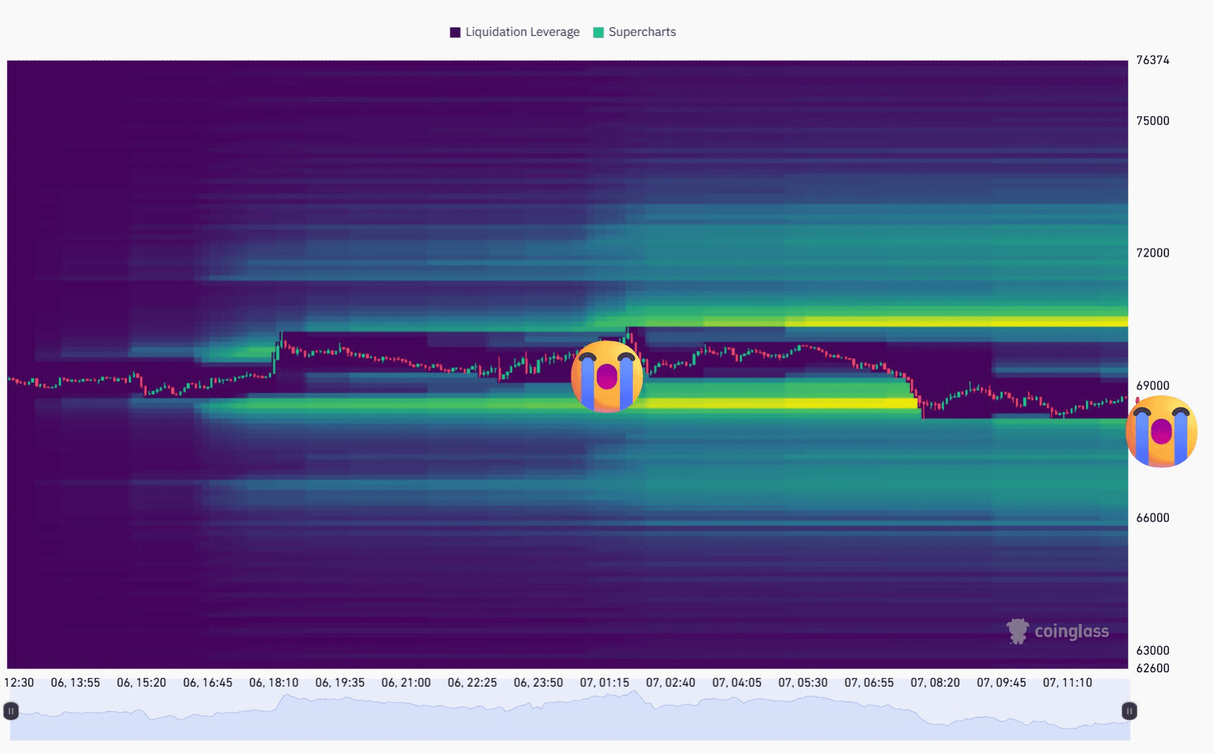Screen dimensions: 1214x754
Task: Click the green Supercharts legend swatch
Action: click(598, 32)
